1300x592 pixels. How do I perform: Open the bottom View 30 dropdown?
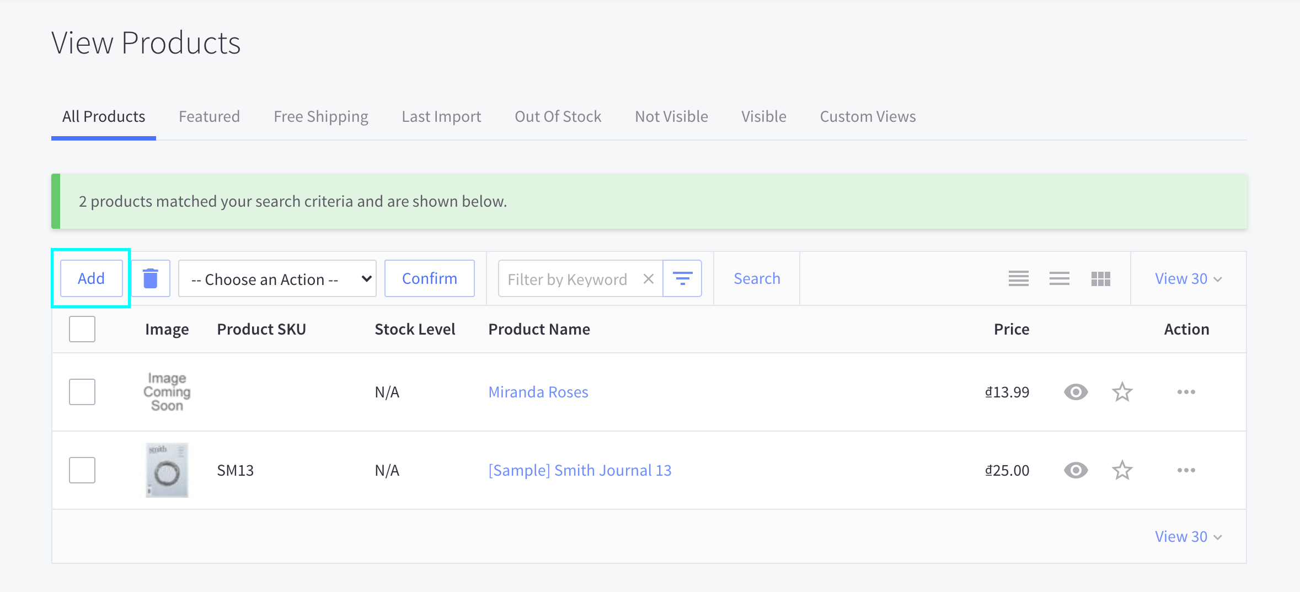(x=1188, y=536)
